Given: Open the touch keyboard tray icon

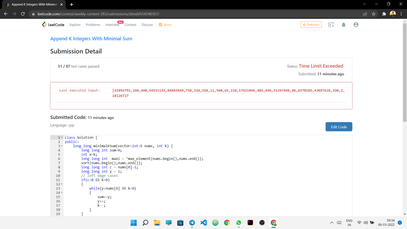Looking at the screenshot, I should click(x=339, y=222).
